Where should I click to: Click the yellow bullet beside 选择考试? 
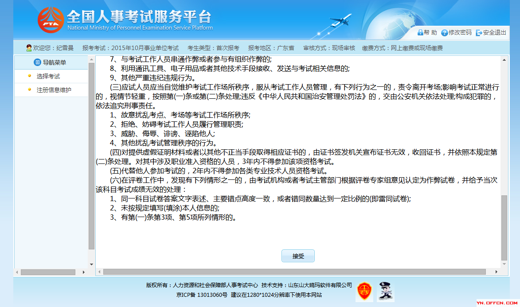click(x=30, y=76)
